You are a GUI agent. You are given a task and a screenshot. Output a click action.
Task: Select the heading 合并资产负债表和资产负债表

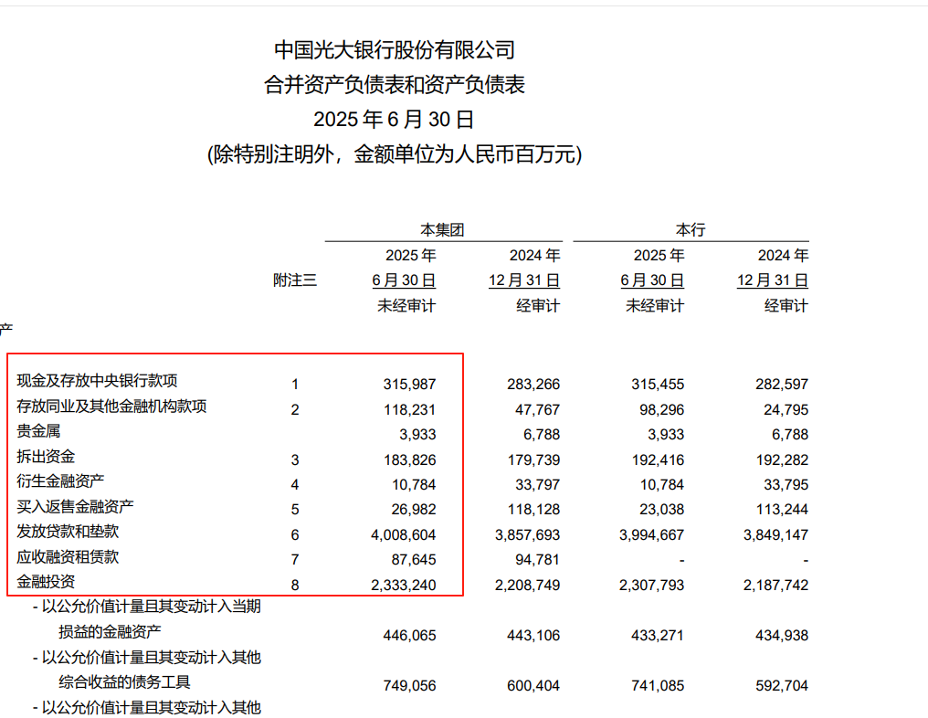tap(395, 85)
